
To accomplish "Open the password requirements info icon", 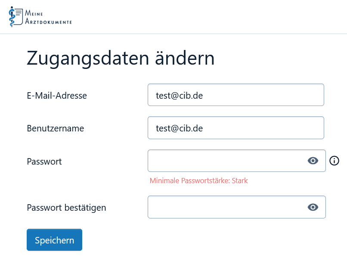I will point(334,161).
